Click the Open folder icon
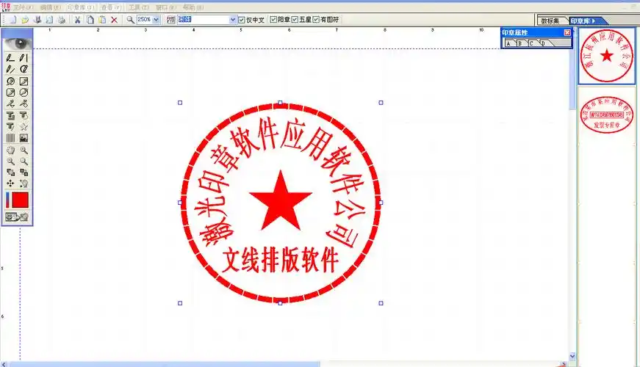Screen dimensions: 640x367 click(25, 20)
